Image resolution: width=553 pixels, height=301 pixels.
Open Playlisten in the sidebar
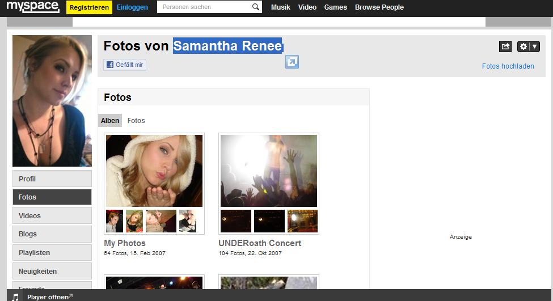[x=52, y=253]
